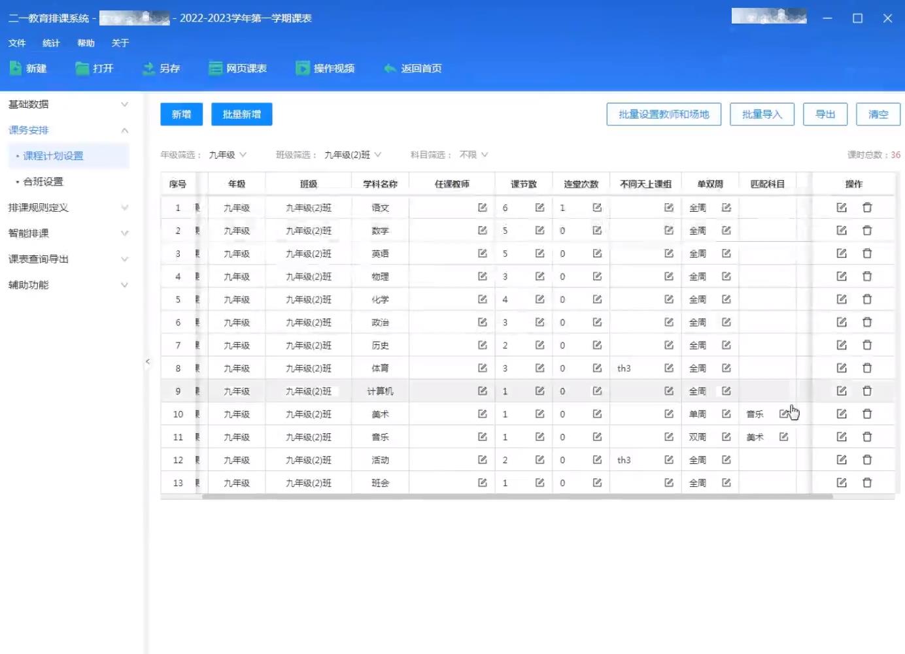
Task: Delete row 9 计算机 with the trash icon
Action: point(867,391)
